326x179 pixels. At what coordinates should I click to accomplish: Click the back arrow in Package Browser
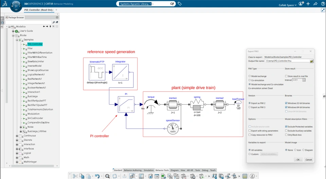(x=44, y=26)
